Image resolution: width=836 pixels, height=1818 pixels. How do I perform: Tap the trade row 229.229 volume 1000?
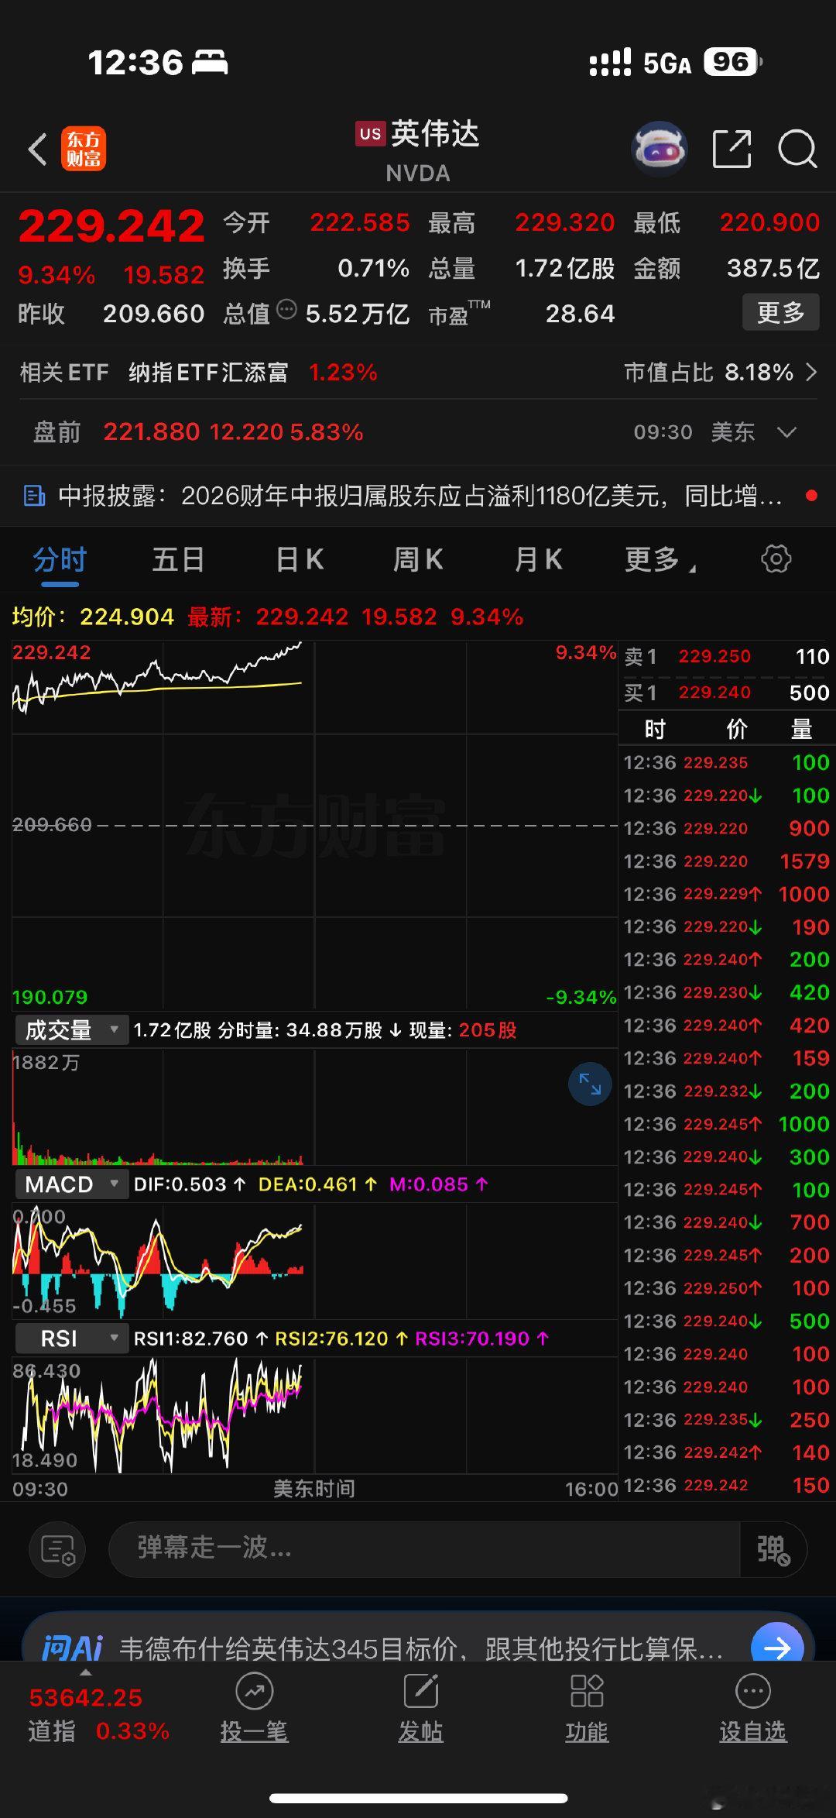click(726, 894)
